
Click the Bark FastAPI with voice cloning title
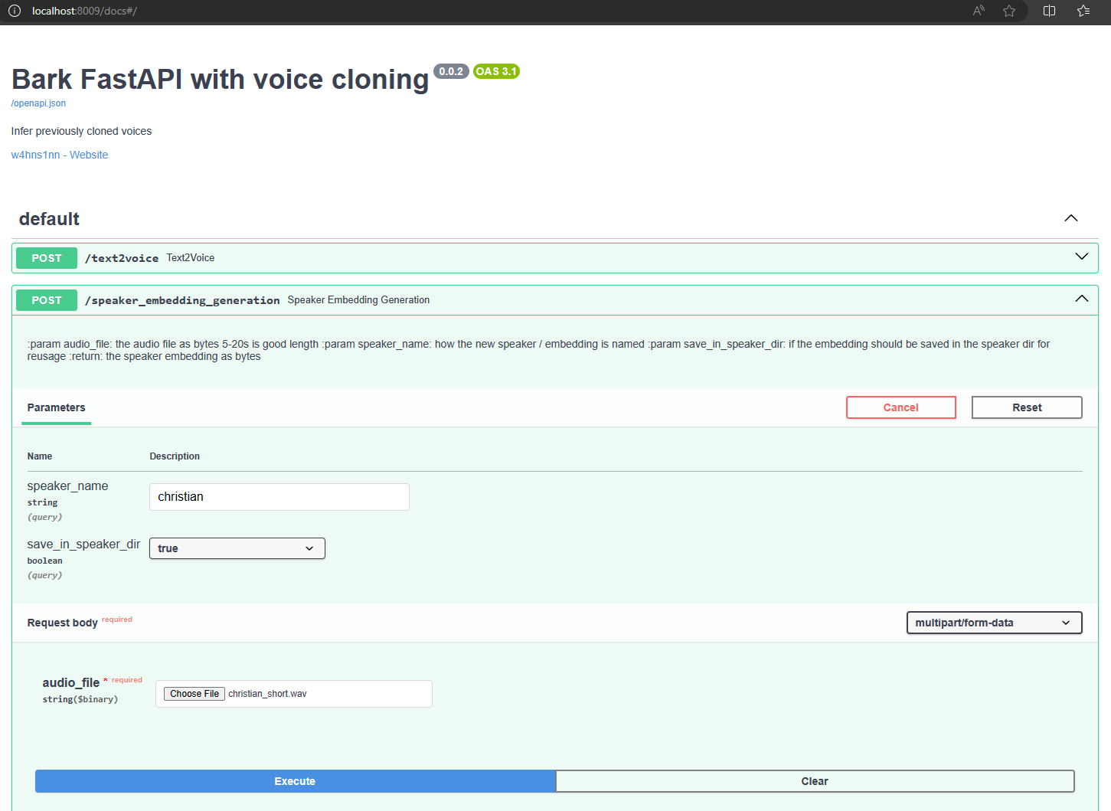(221, 80)
